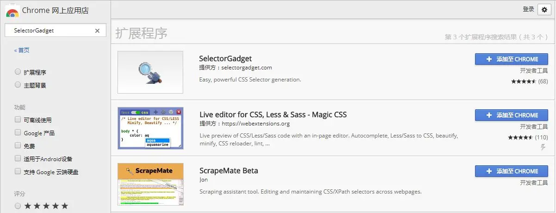556x213 pixels.
Task: Clear the SelectorGadget search text
Action: [97, 31]
